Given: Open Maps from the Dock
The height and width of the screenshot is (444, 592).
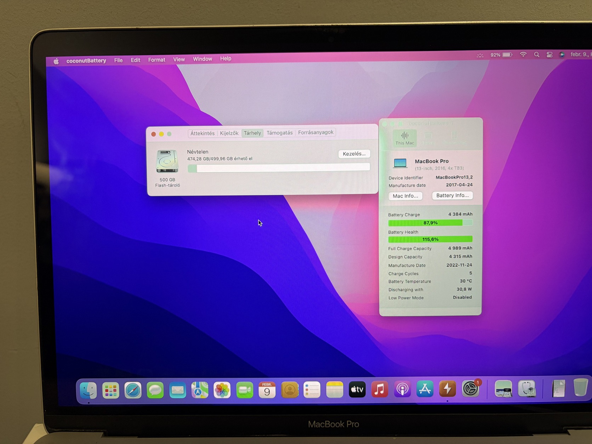Looking at the screenshot, I should coord(200,391).
